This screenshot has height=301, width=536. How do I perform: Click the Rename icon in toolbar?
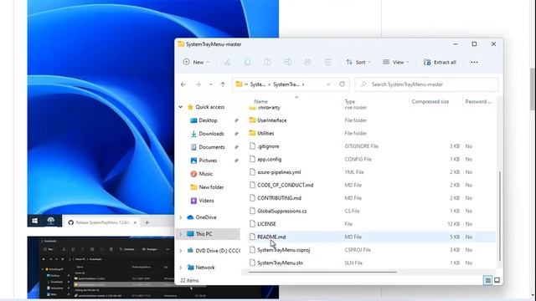click(287, 62)
